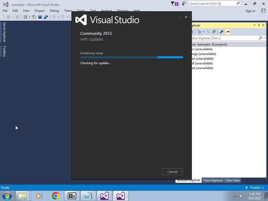Open the Navigate Backward history dropdown arrow
This screenshot has height=201, width=268.
tap(13, 17)
